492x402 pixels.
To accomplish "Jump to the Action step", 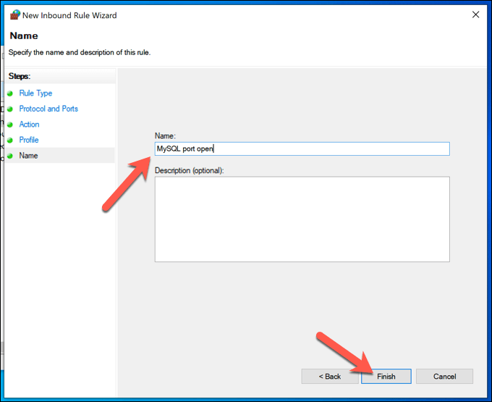I will [x=29, y=125].
